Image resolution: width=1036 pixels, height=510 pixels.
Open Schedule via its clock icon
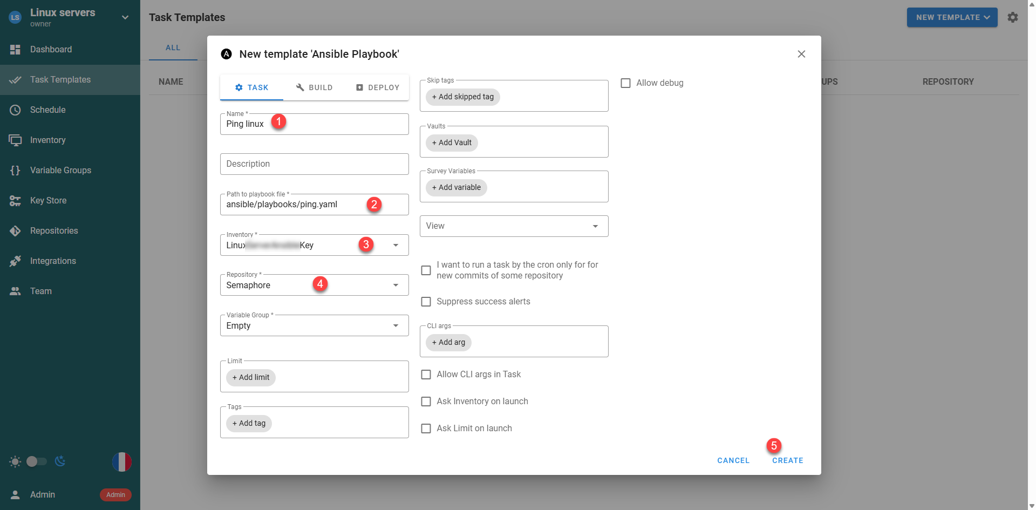[15, 110]
